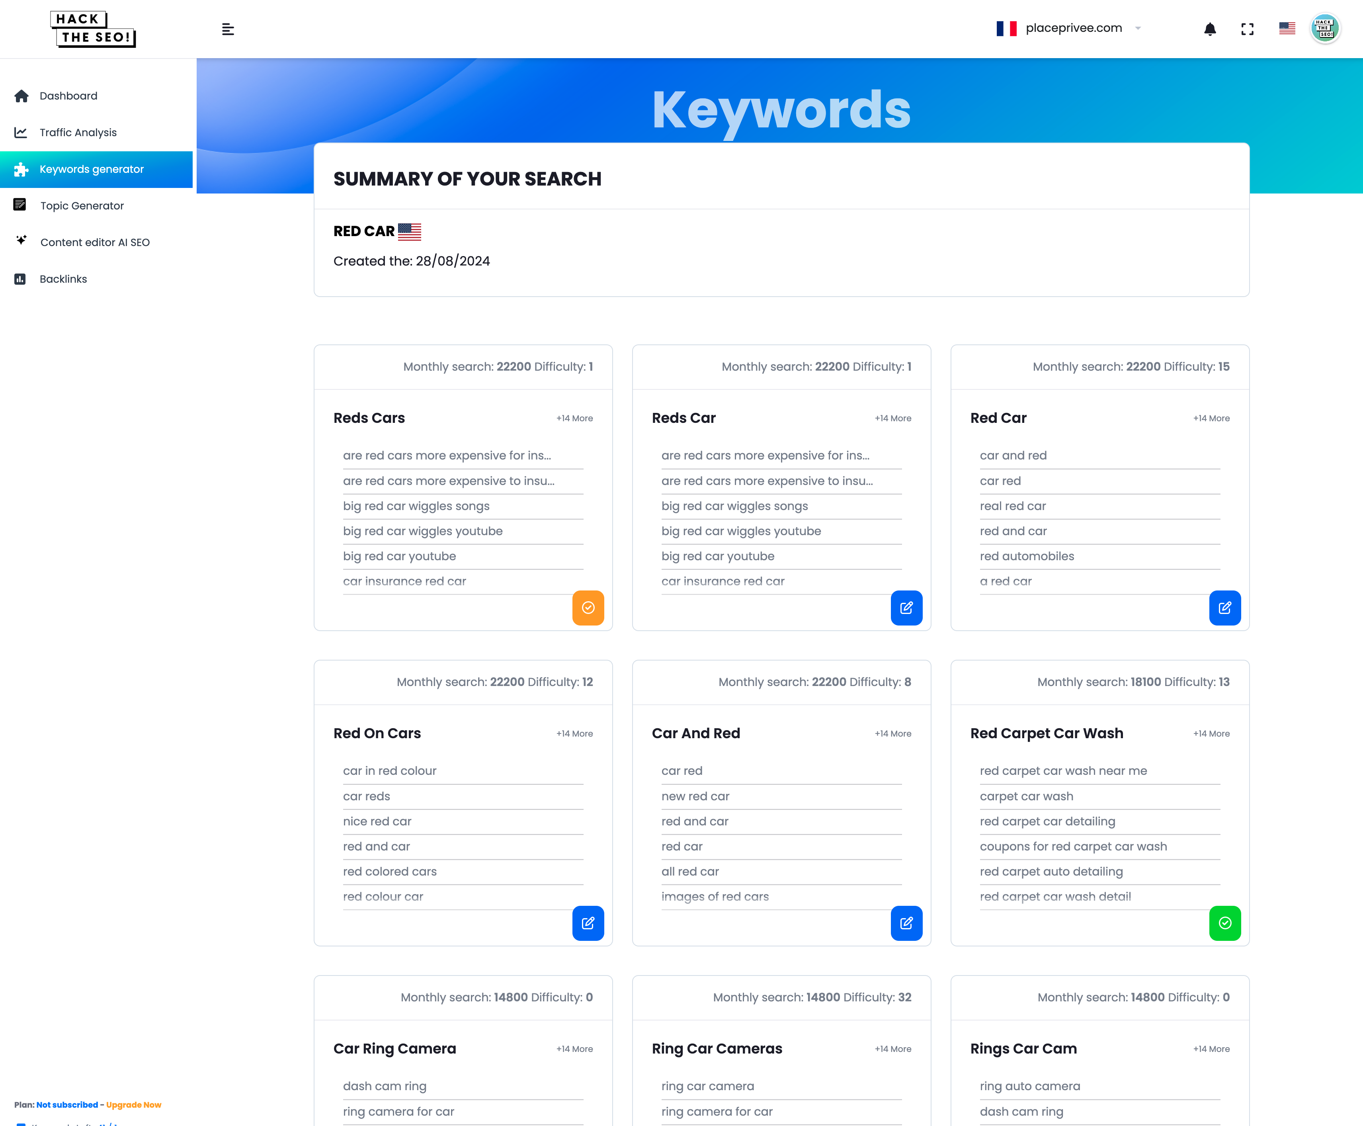
Task: Click the edit icon on Red On Cars card
Action: pyautogui.click(x=588, y=923)
